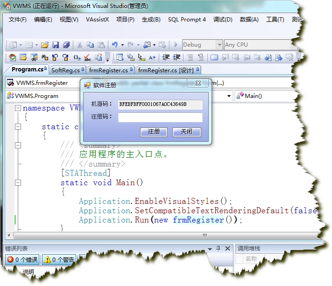
Task: Toggle the 0 个警告 warnings filter
Action: pyautogui.click(x=59, y=259)
